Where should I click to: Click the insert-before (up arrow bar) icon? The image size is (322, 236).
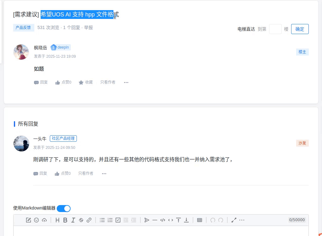178,220
